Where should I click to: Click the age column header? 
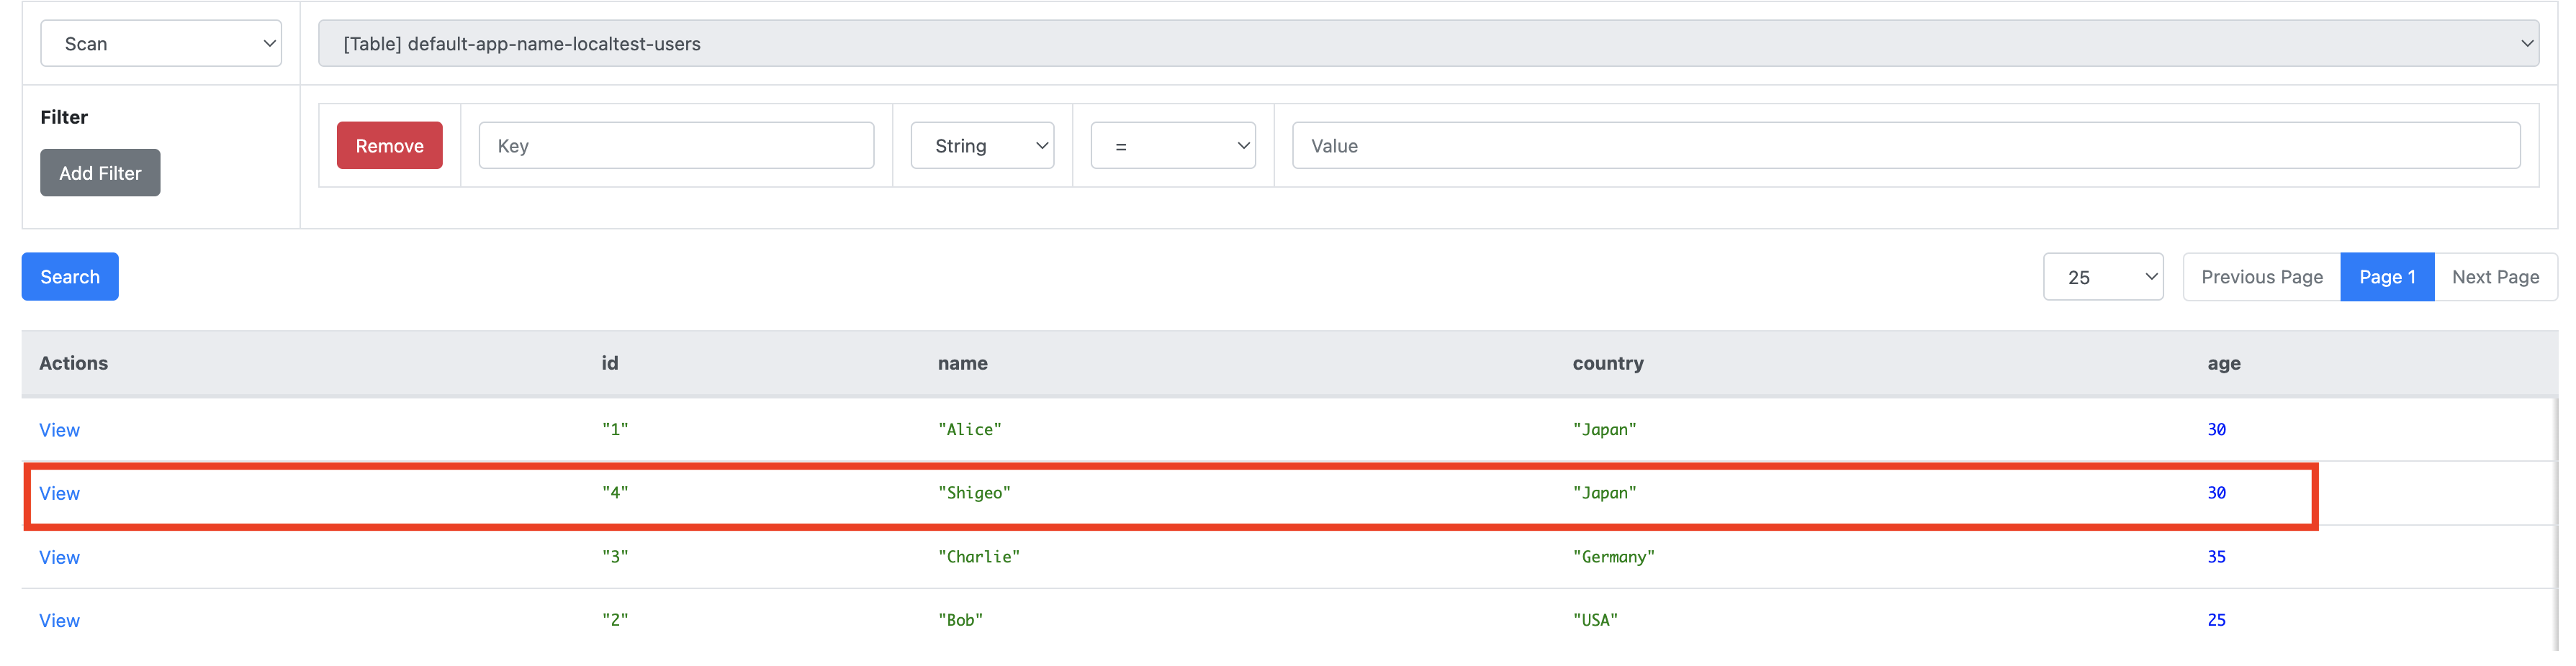tap(2223, 363)
